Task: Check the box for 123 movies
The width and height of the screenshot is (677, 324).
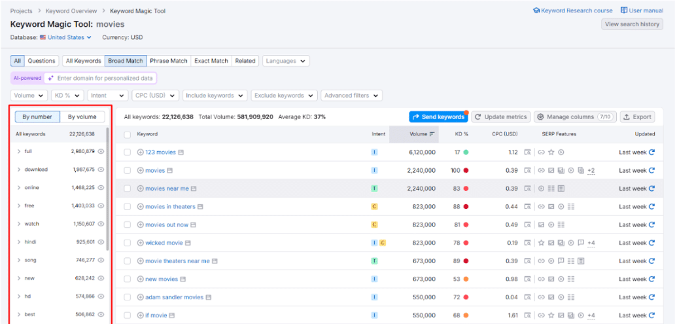Action: coord(128,152)
